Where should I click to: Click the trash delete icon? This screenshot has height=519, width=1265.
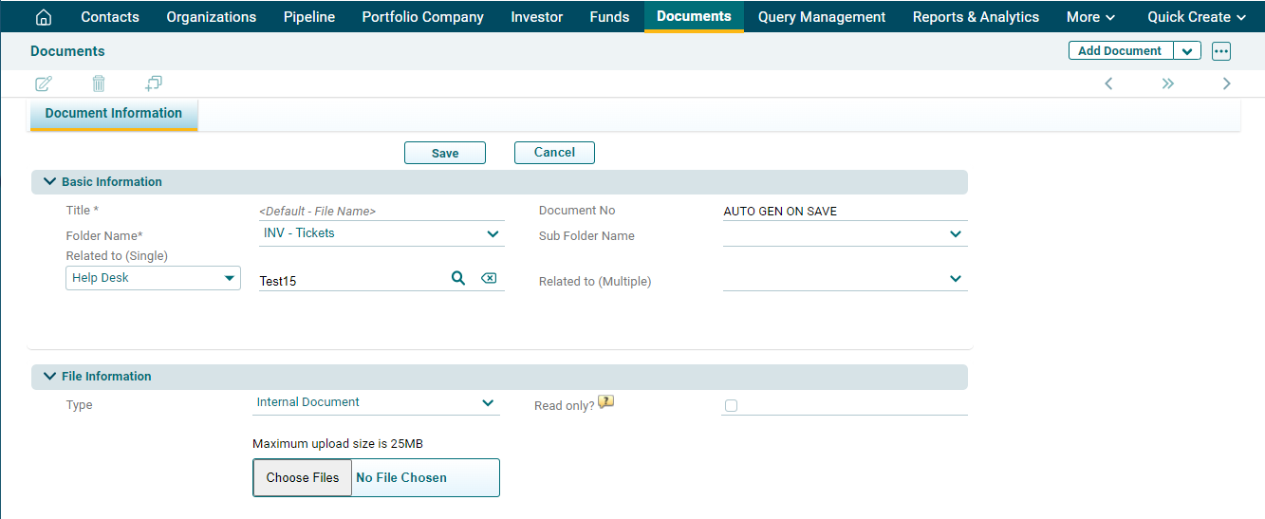(x=99, y=83)
